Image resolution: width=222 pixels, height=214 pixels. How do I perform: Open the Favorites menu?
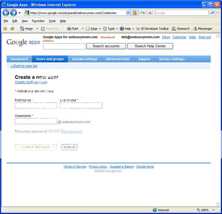coord(38,21)
